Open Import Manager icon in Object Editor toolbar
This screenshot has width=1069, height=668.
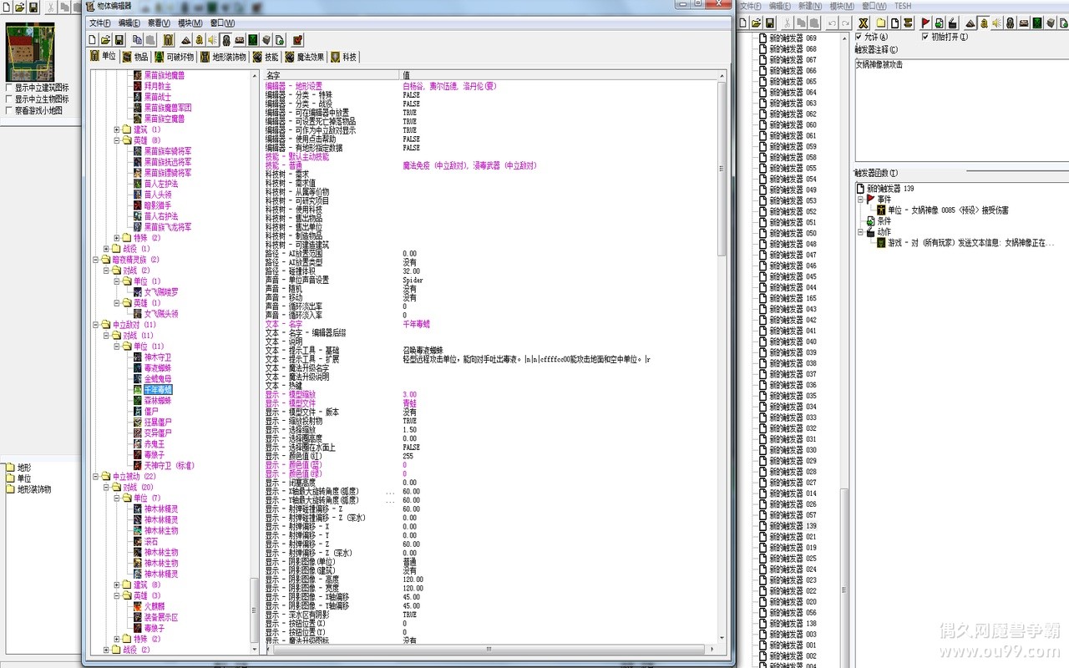click(x=280, y=39)
